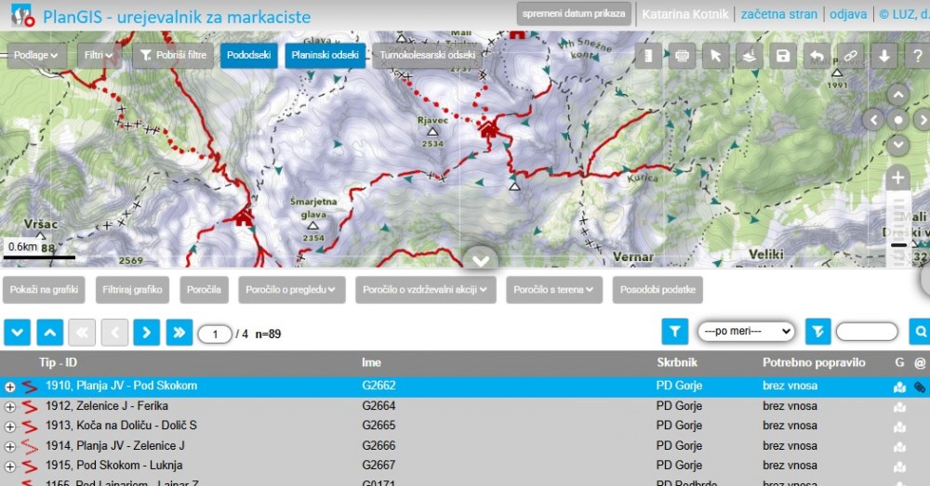The height and width of the screenshot is (486, 930).
Task: Click the print map icon
Action: [682, 56]
